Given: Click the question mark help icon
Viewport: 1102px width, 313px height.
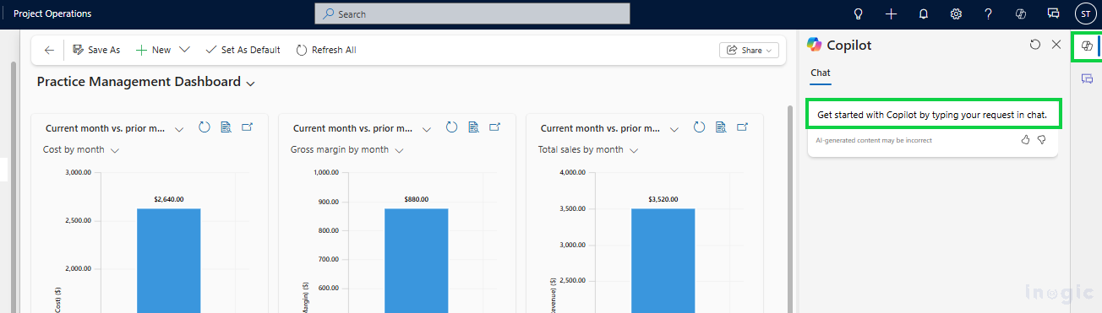Looking at the screenshot, I should click(x=988, y=13).
